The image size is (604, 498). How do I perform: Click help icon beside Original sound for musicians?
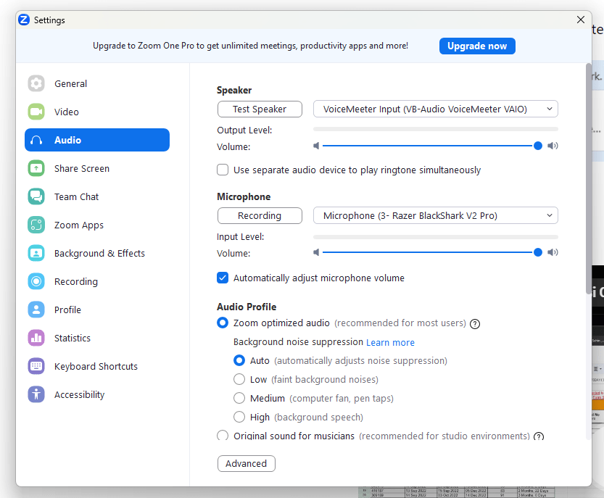[539, 436]
